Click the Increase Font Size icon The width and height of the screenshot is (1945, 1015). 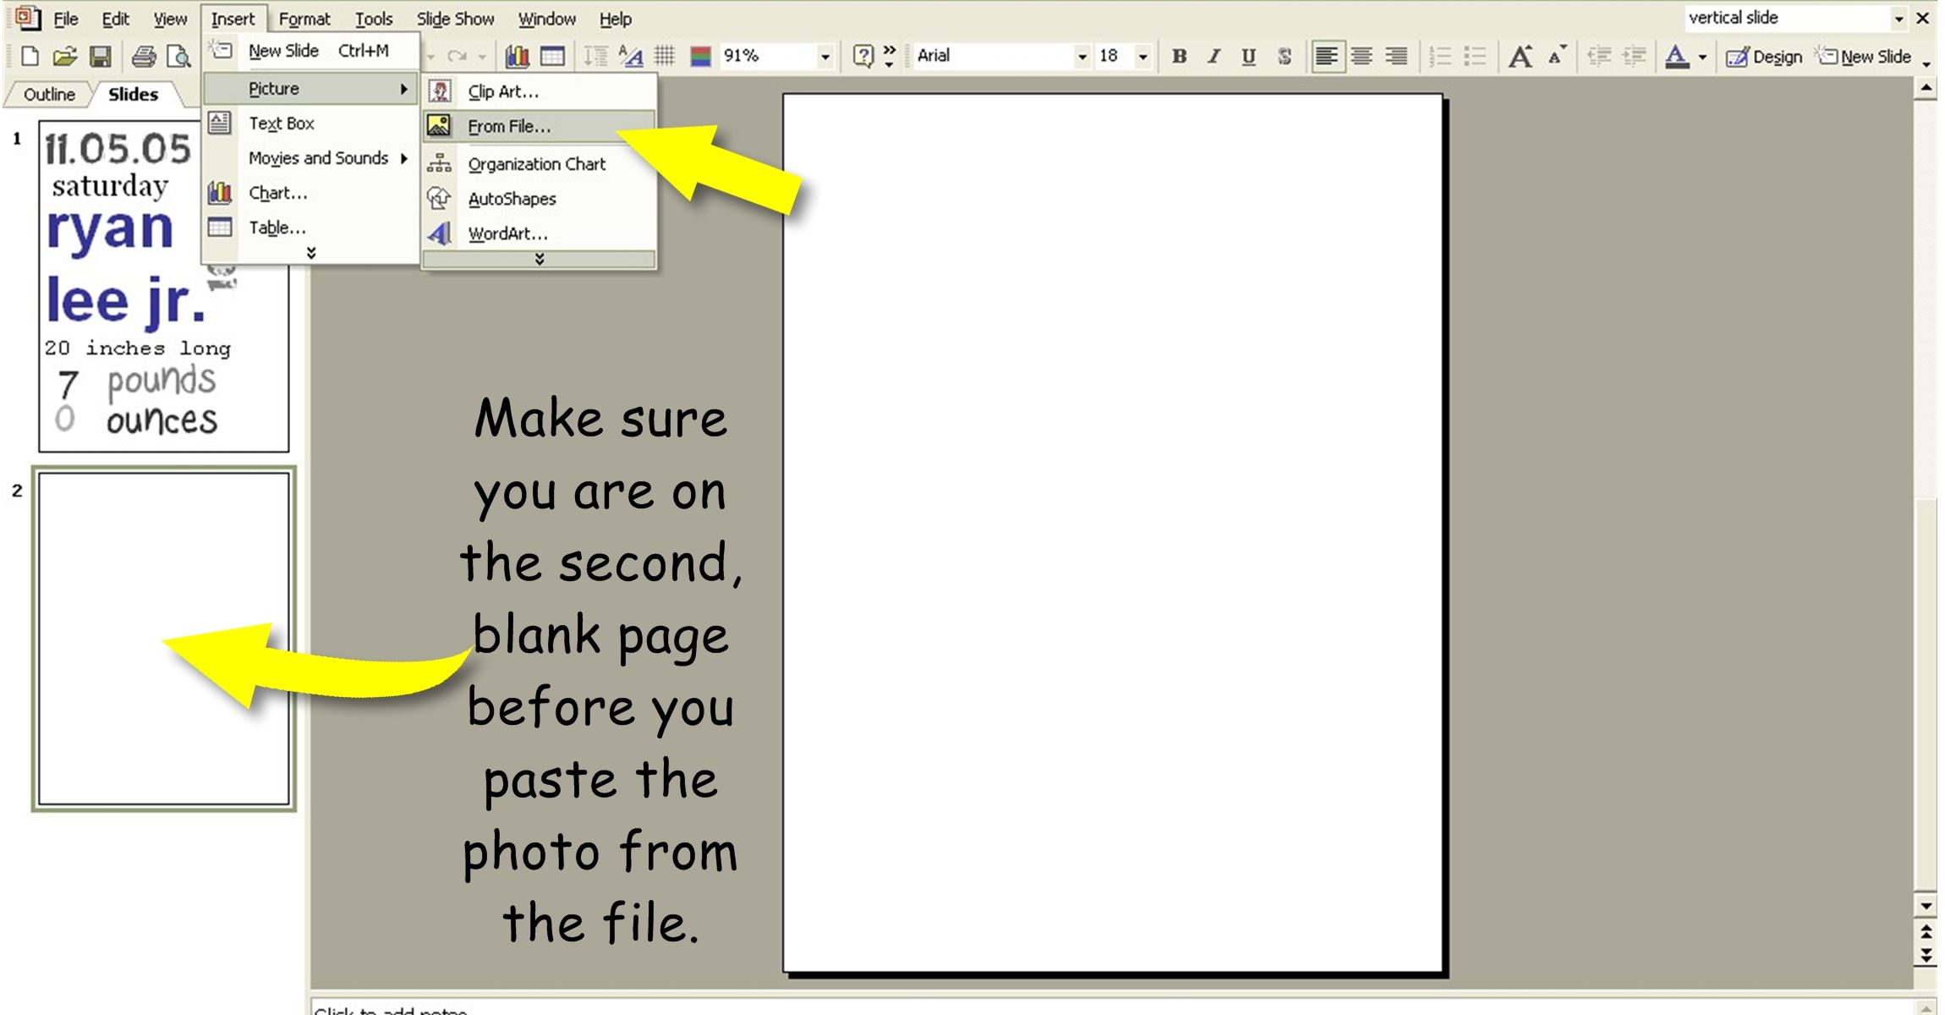click(x=1520, y=57)
